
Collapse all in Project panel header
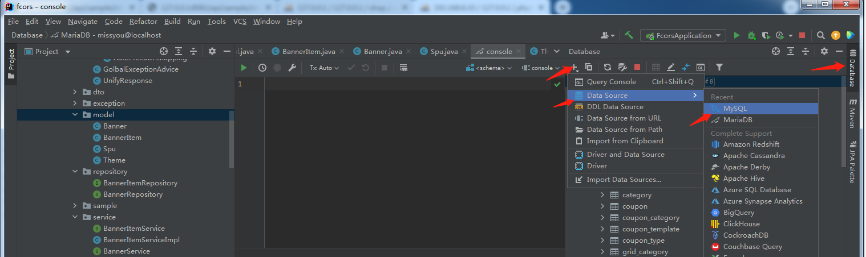tap(193, 51)
